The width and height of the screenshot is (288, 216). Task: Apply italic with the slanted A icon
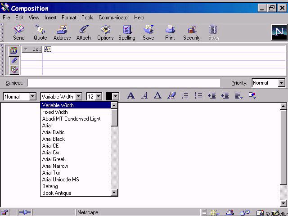click(144, 96)
